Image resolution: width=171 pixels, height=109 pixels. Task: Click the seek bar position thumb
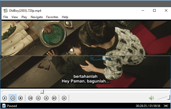click(x=42, y=91)
